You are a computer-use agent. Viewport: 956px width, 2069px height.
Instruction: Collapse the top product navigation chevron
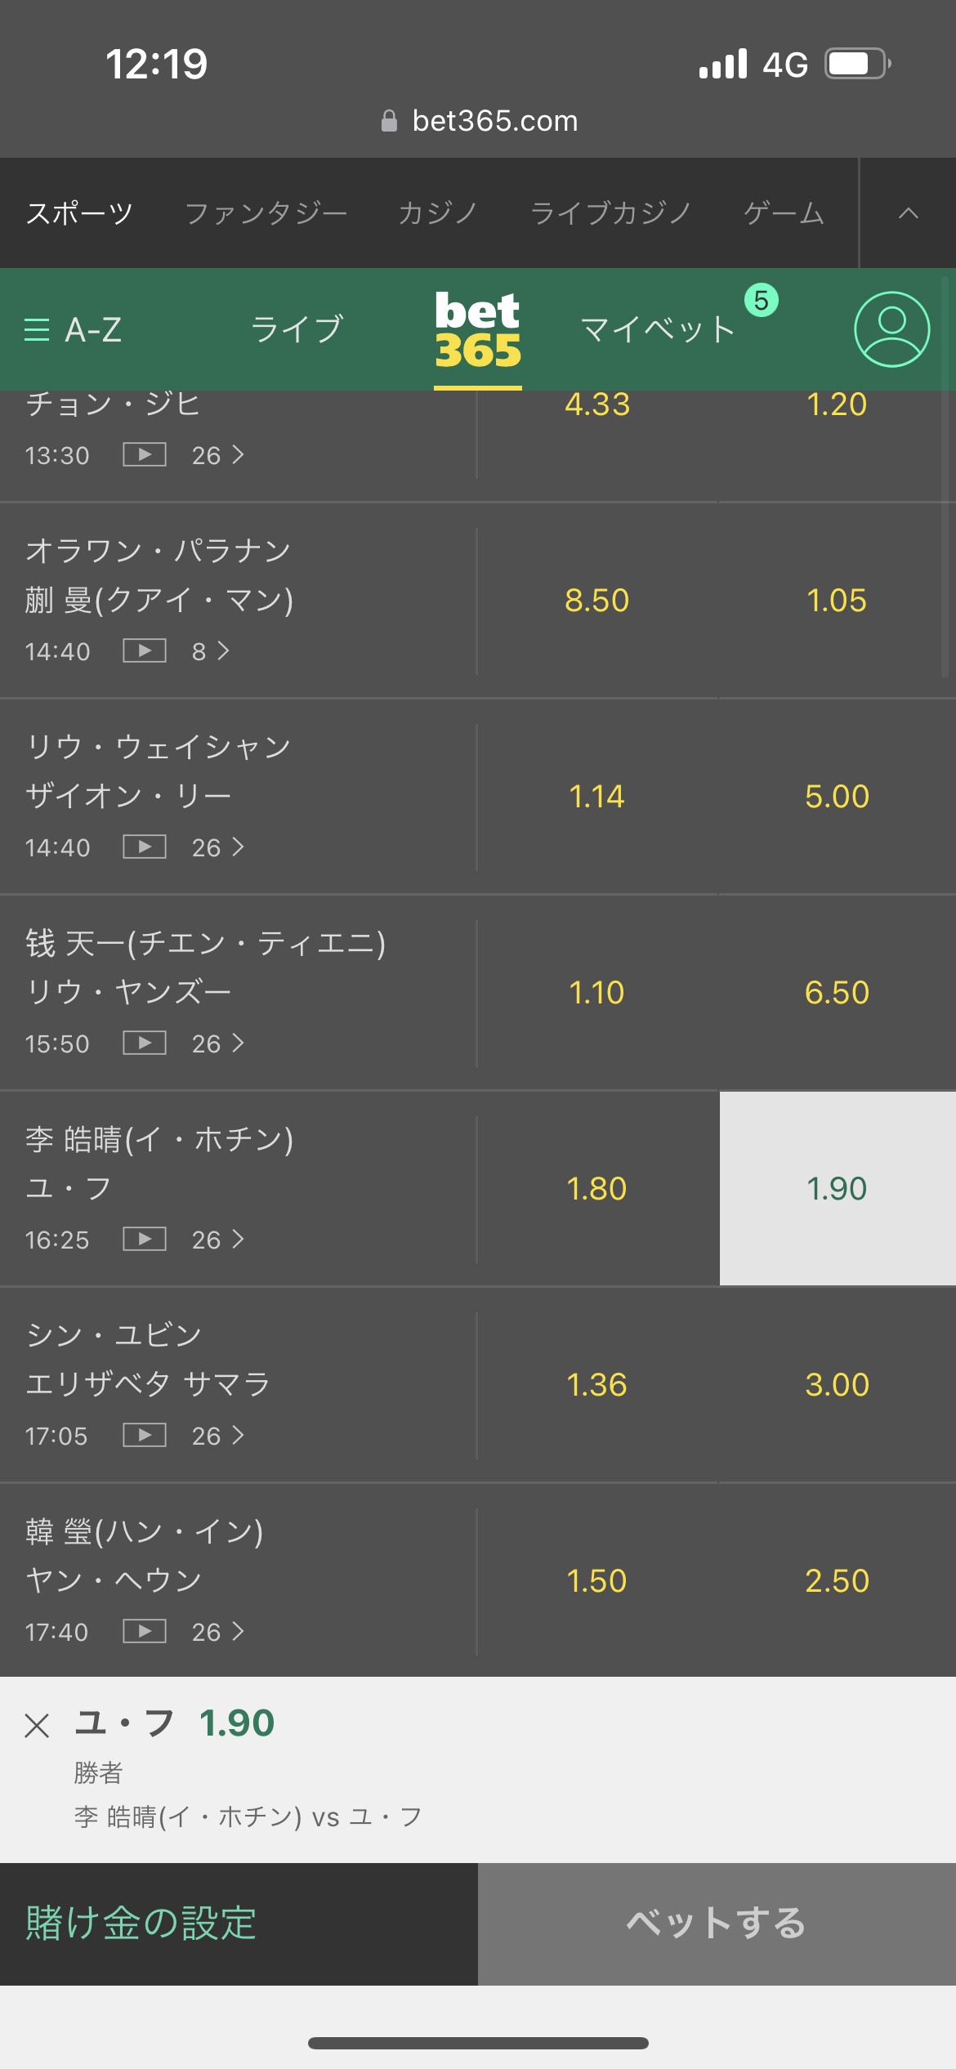[909, 213]
